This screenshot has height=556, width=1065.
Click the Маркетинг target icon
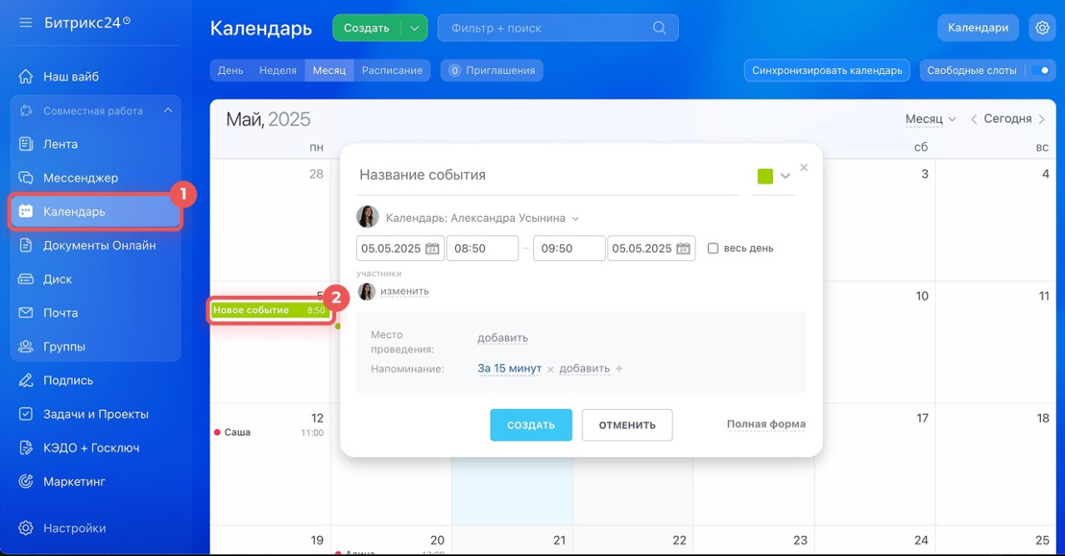pyautogui.click(x=26, y=481)
